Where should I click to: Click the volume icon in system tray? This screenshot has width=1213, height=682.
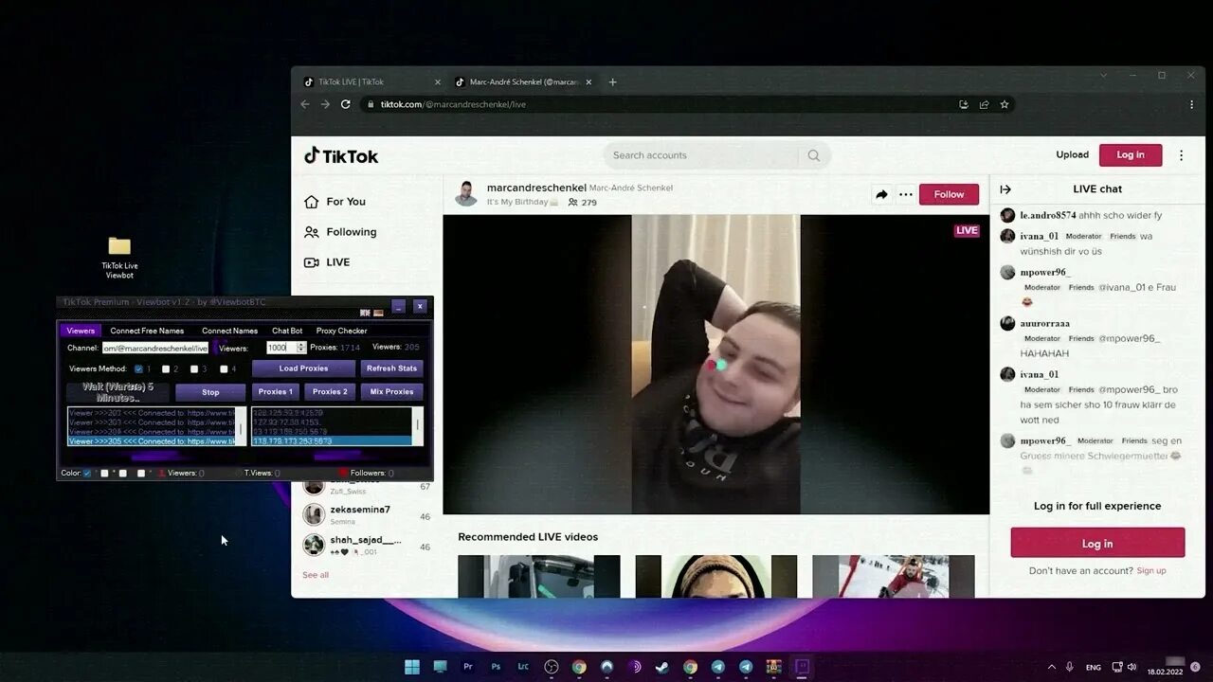1132,667
